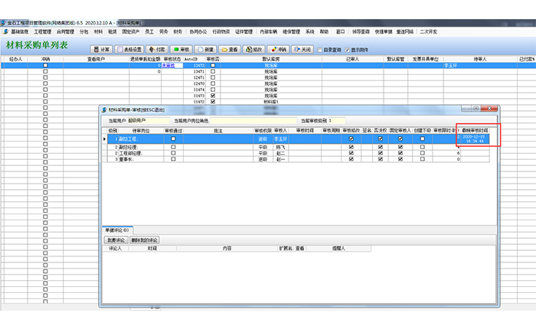Switch to the 单据评论 tab
The width and height of the screenshot is (536, 329).
click(119, 230)
